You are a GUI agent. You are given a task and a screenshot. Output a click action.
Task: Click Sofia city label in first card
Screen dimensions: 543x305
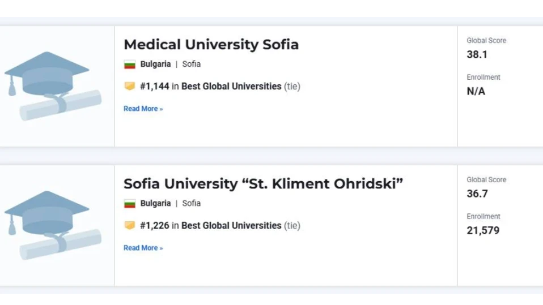click(192, 65)
